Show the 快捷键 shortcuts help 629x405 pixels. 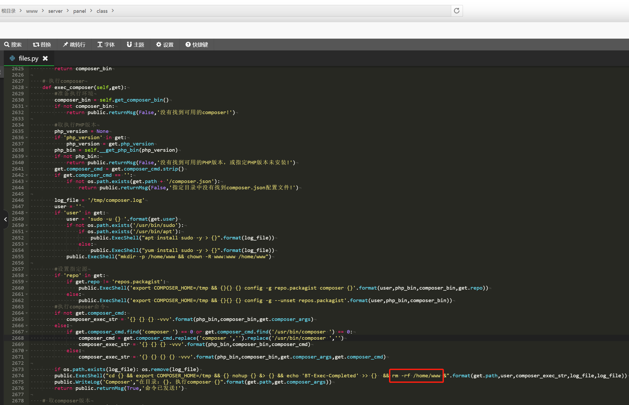click(x=197, y=45)
